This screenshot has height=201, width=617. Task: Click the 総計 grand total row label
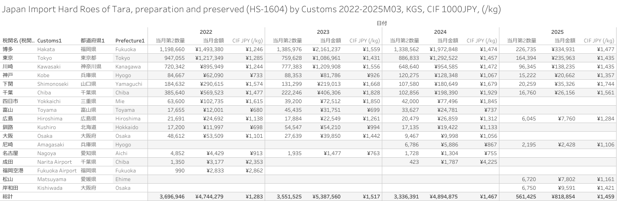coord(8,197)
